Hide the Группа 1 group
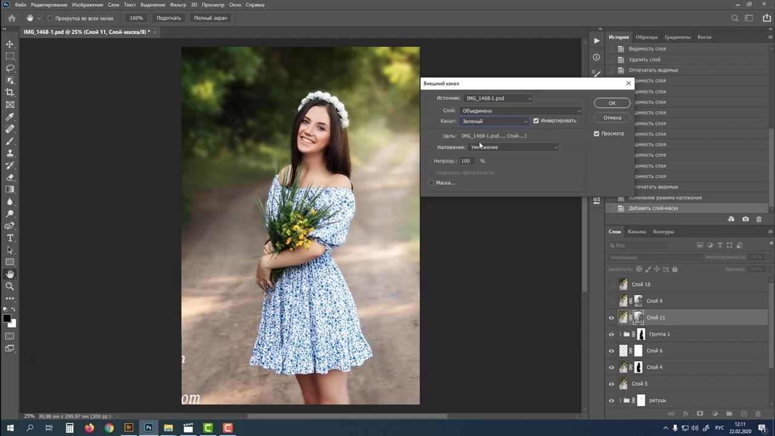This screenshot has height=436, width=775. click(611, 334)
